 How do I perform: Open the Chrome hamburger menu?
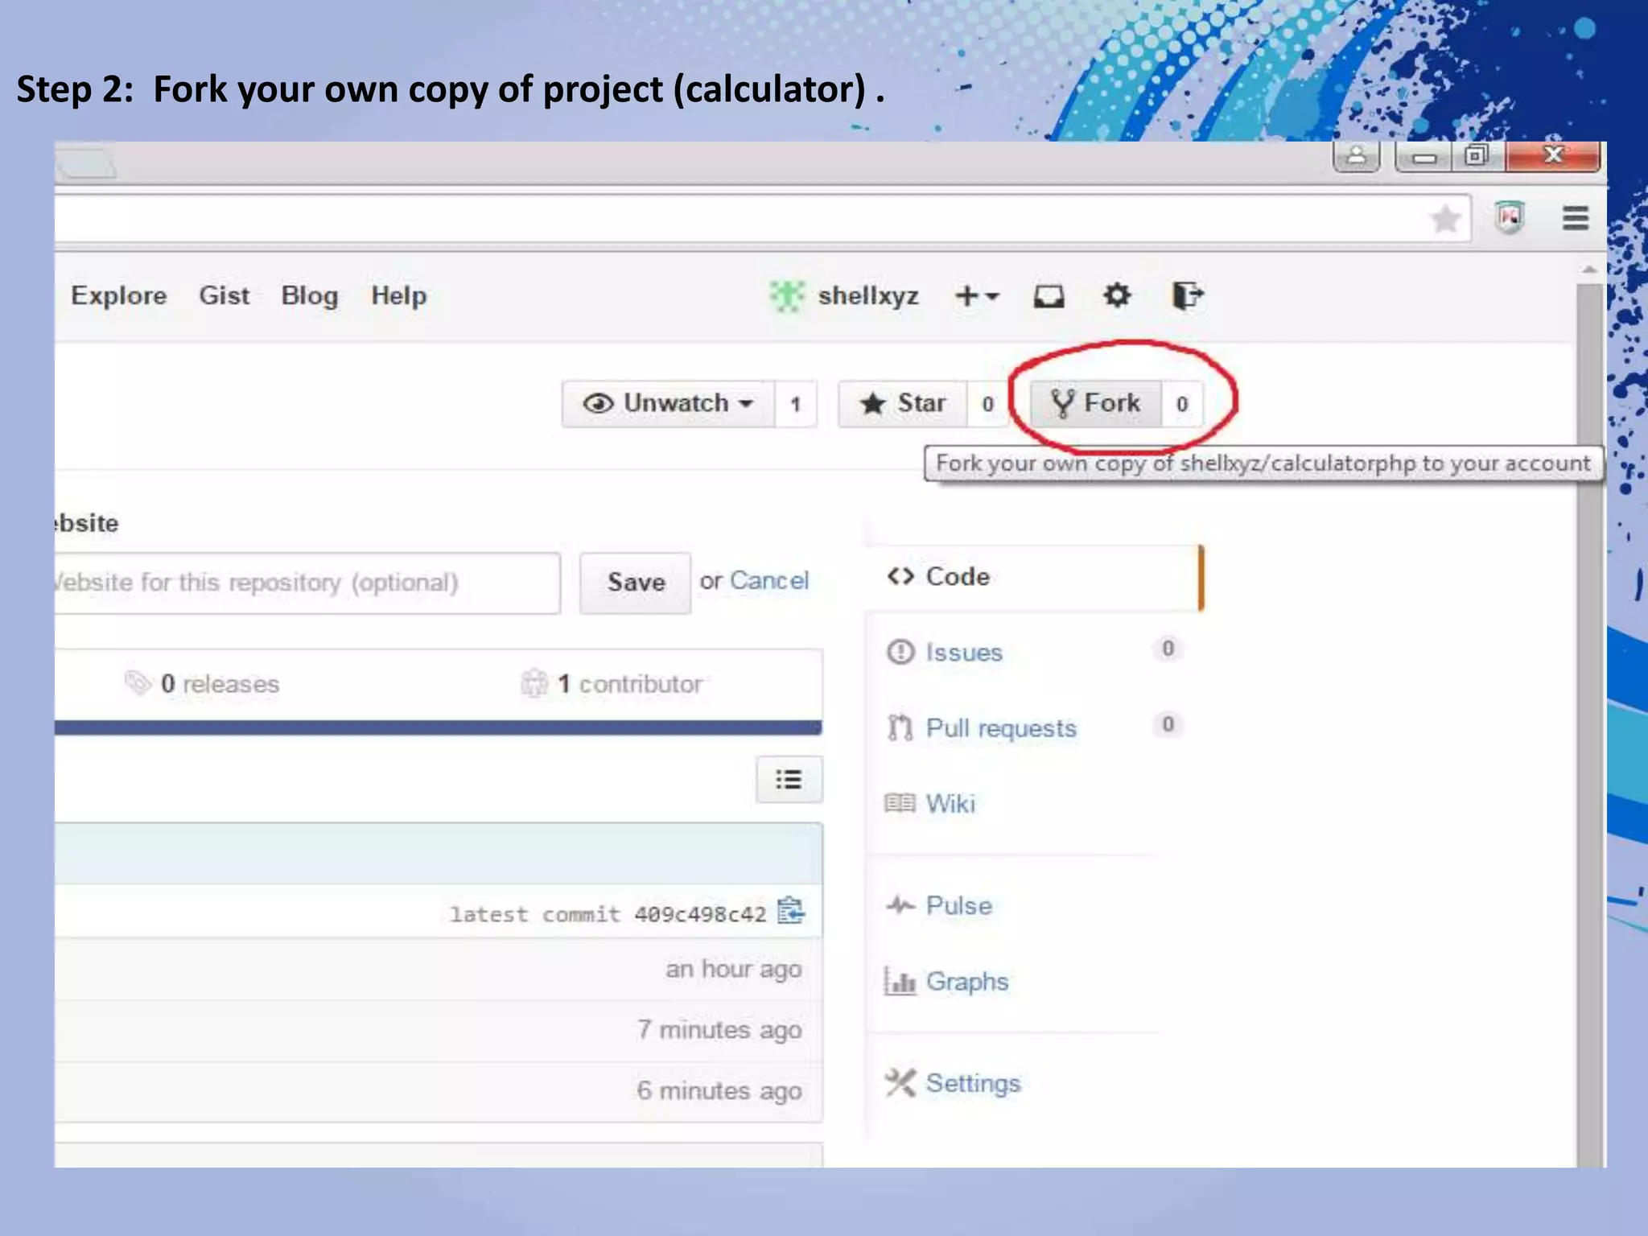(x=1576, y=217)
